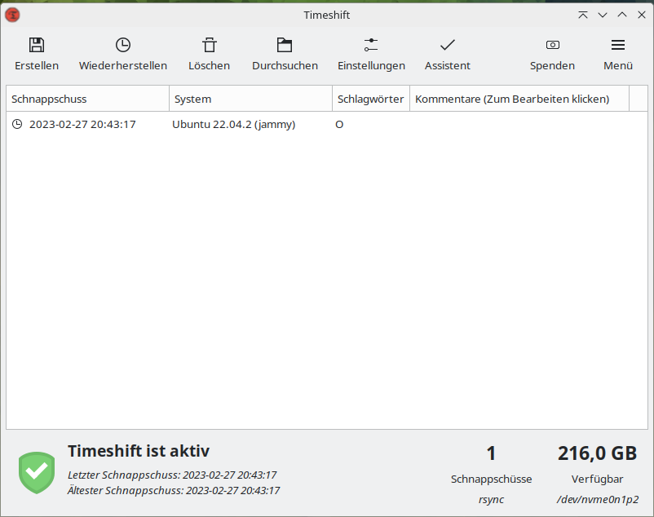
Task: Open the Menü hamburger icon
Action: point(618,45)
